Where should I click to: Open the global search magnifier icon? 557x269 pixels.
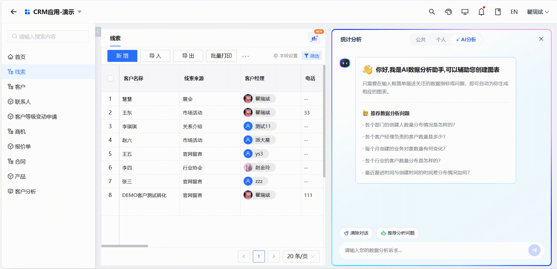pos(432,12)
